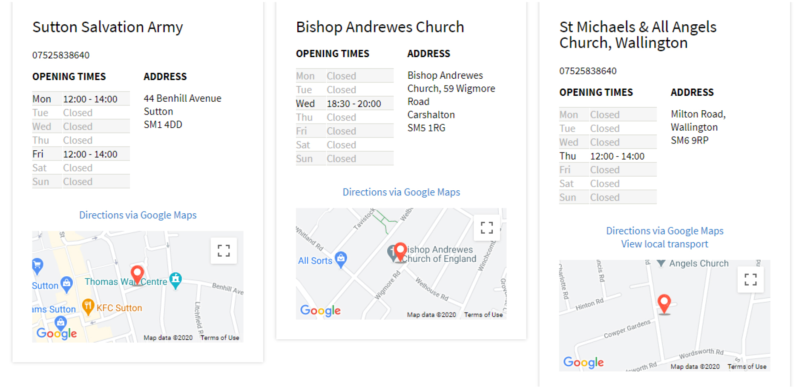Click the Google logo on the Sutton map
The width and height of the screenshot is (805, 387).
tap(57, 333)
